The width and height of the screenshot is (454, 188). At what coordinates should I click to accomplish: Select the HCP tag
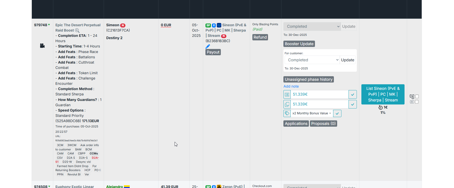pyautogui.click(x=87, y=170)
